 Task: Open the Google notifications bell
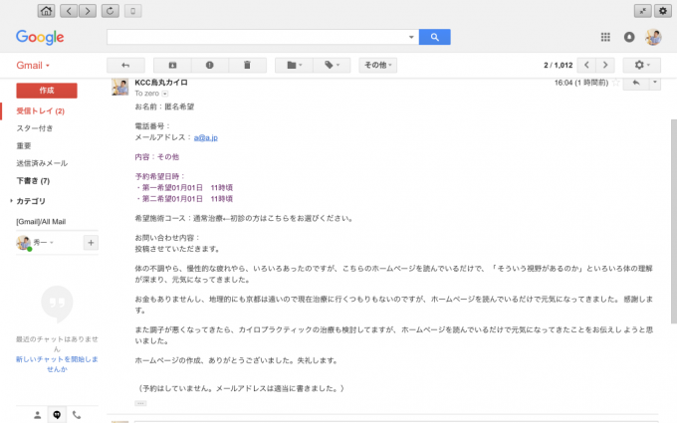pos(629,37)
